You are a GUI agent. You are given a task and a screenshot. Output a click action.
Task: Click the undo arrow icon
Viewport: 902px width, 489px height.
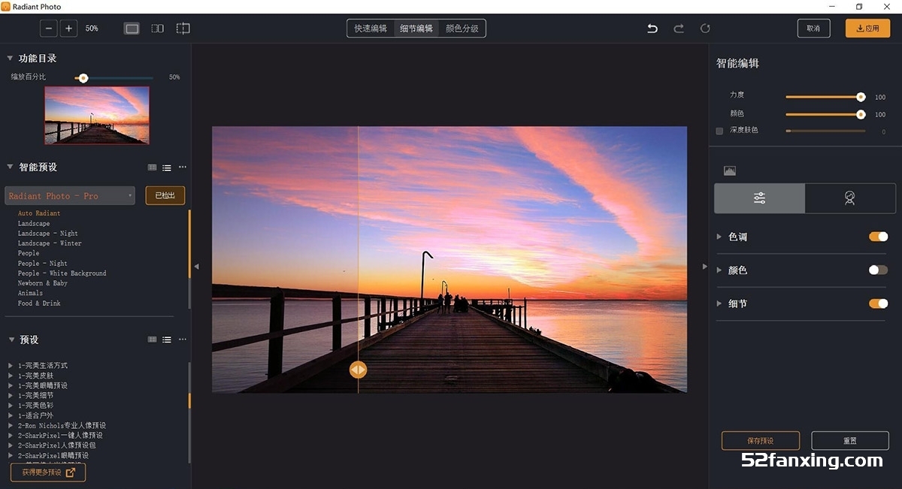652,29
